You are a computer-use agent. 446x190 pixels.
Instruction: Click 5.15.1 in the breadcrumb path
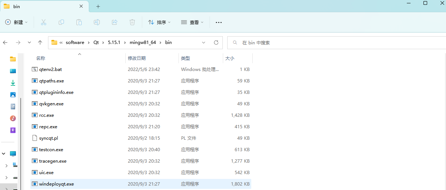[x=114, y=43]
